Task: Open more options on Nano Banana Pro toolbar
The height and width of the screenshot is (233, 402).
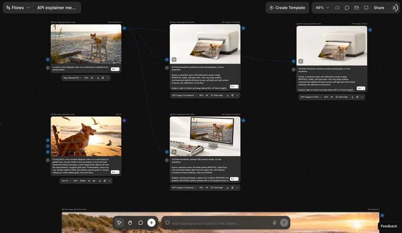Action: tap(108, 78)
